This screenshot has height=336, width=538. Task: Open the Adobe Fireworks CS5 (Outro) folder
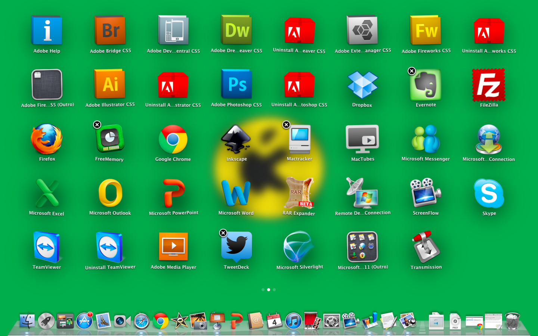point(47,85)
